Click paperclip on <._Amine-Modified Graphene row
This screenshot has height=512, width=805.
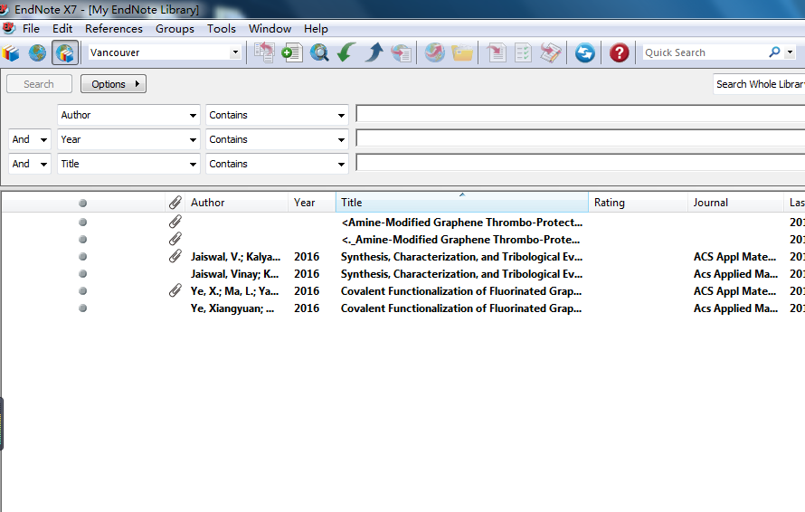pos(175,239)
